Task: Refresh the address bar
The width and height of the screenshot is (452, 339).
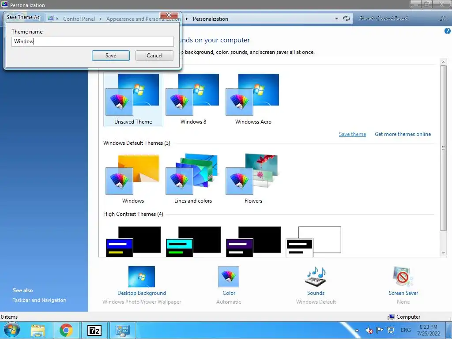Action: coord(346,19)
